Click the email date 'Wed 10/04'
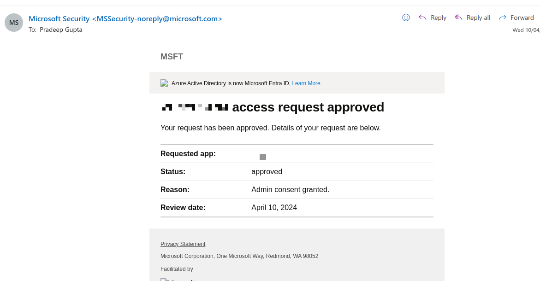540x281 pixels. (526, 30)
